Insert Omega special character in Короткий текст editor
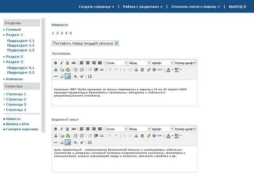254x176 pixels. [89, 143]
